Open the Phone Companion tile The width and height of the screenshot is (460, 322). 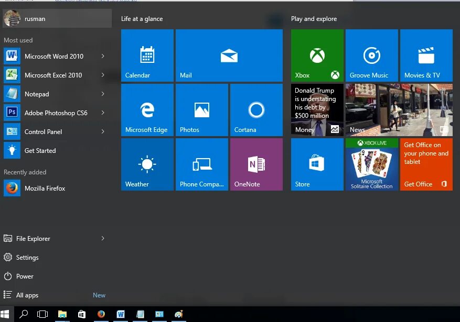(202, 164)
